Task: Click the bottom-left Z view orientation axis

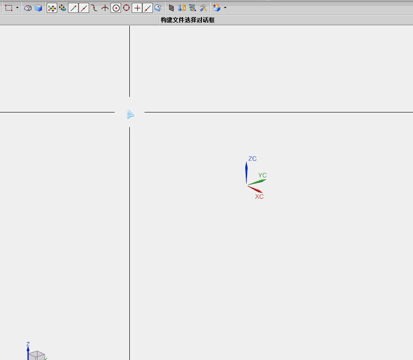Action: click(28, 349)
